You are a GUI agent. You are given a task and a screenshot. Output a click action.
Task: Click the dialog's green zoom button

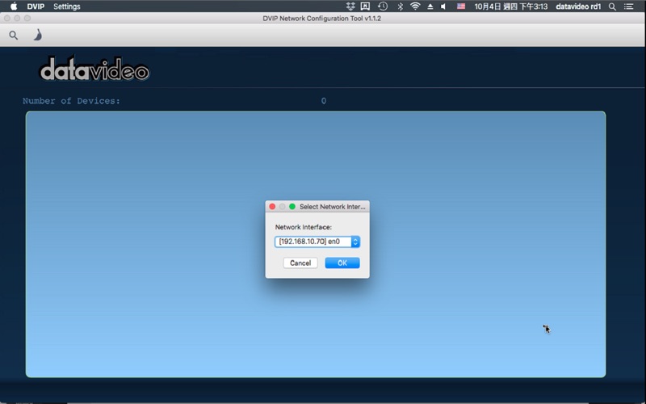click(292, 207)
